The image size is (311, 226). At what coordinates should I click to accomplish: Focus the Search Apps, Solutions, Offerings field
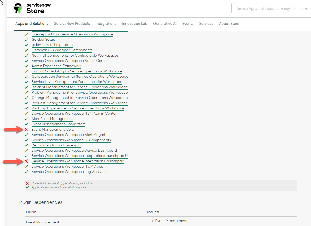pyautogui.click(x=271, y=8)
